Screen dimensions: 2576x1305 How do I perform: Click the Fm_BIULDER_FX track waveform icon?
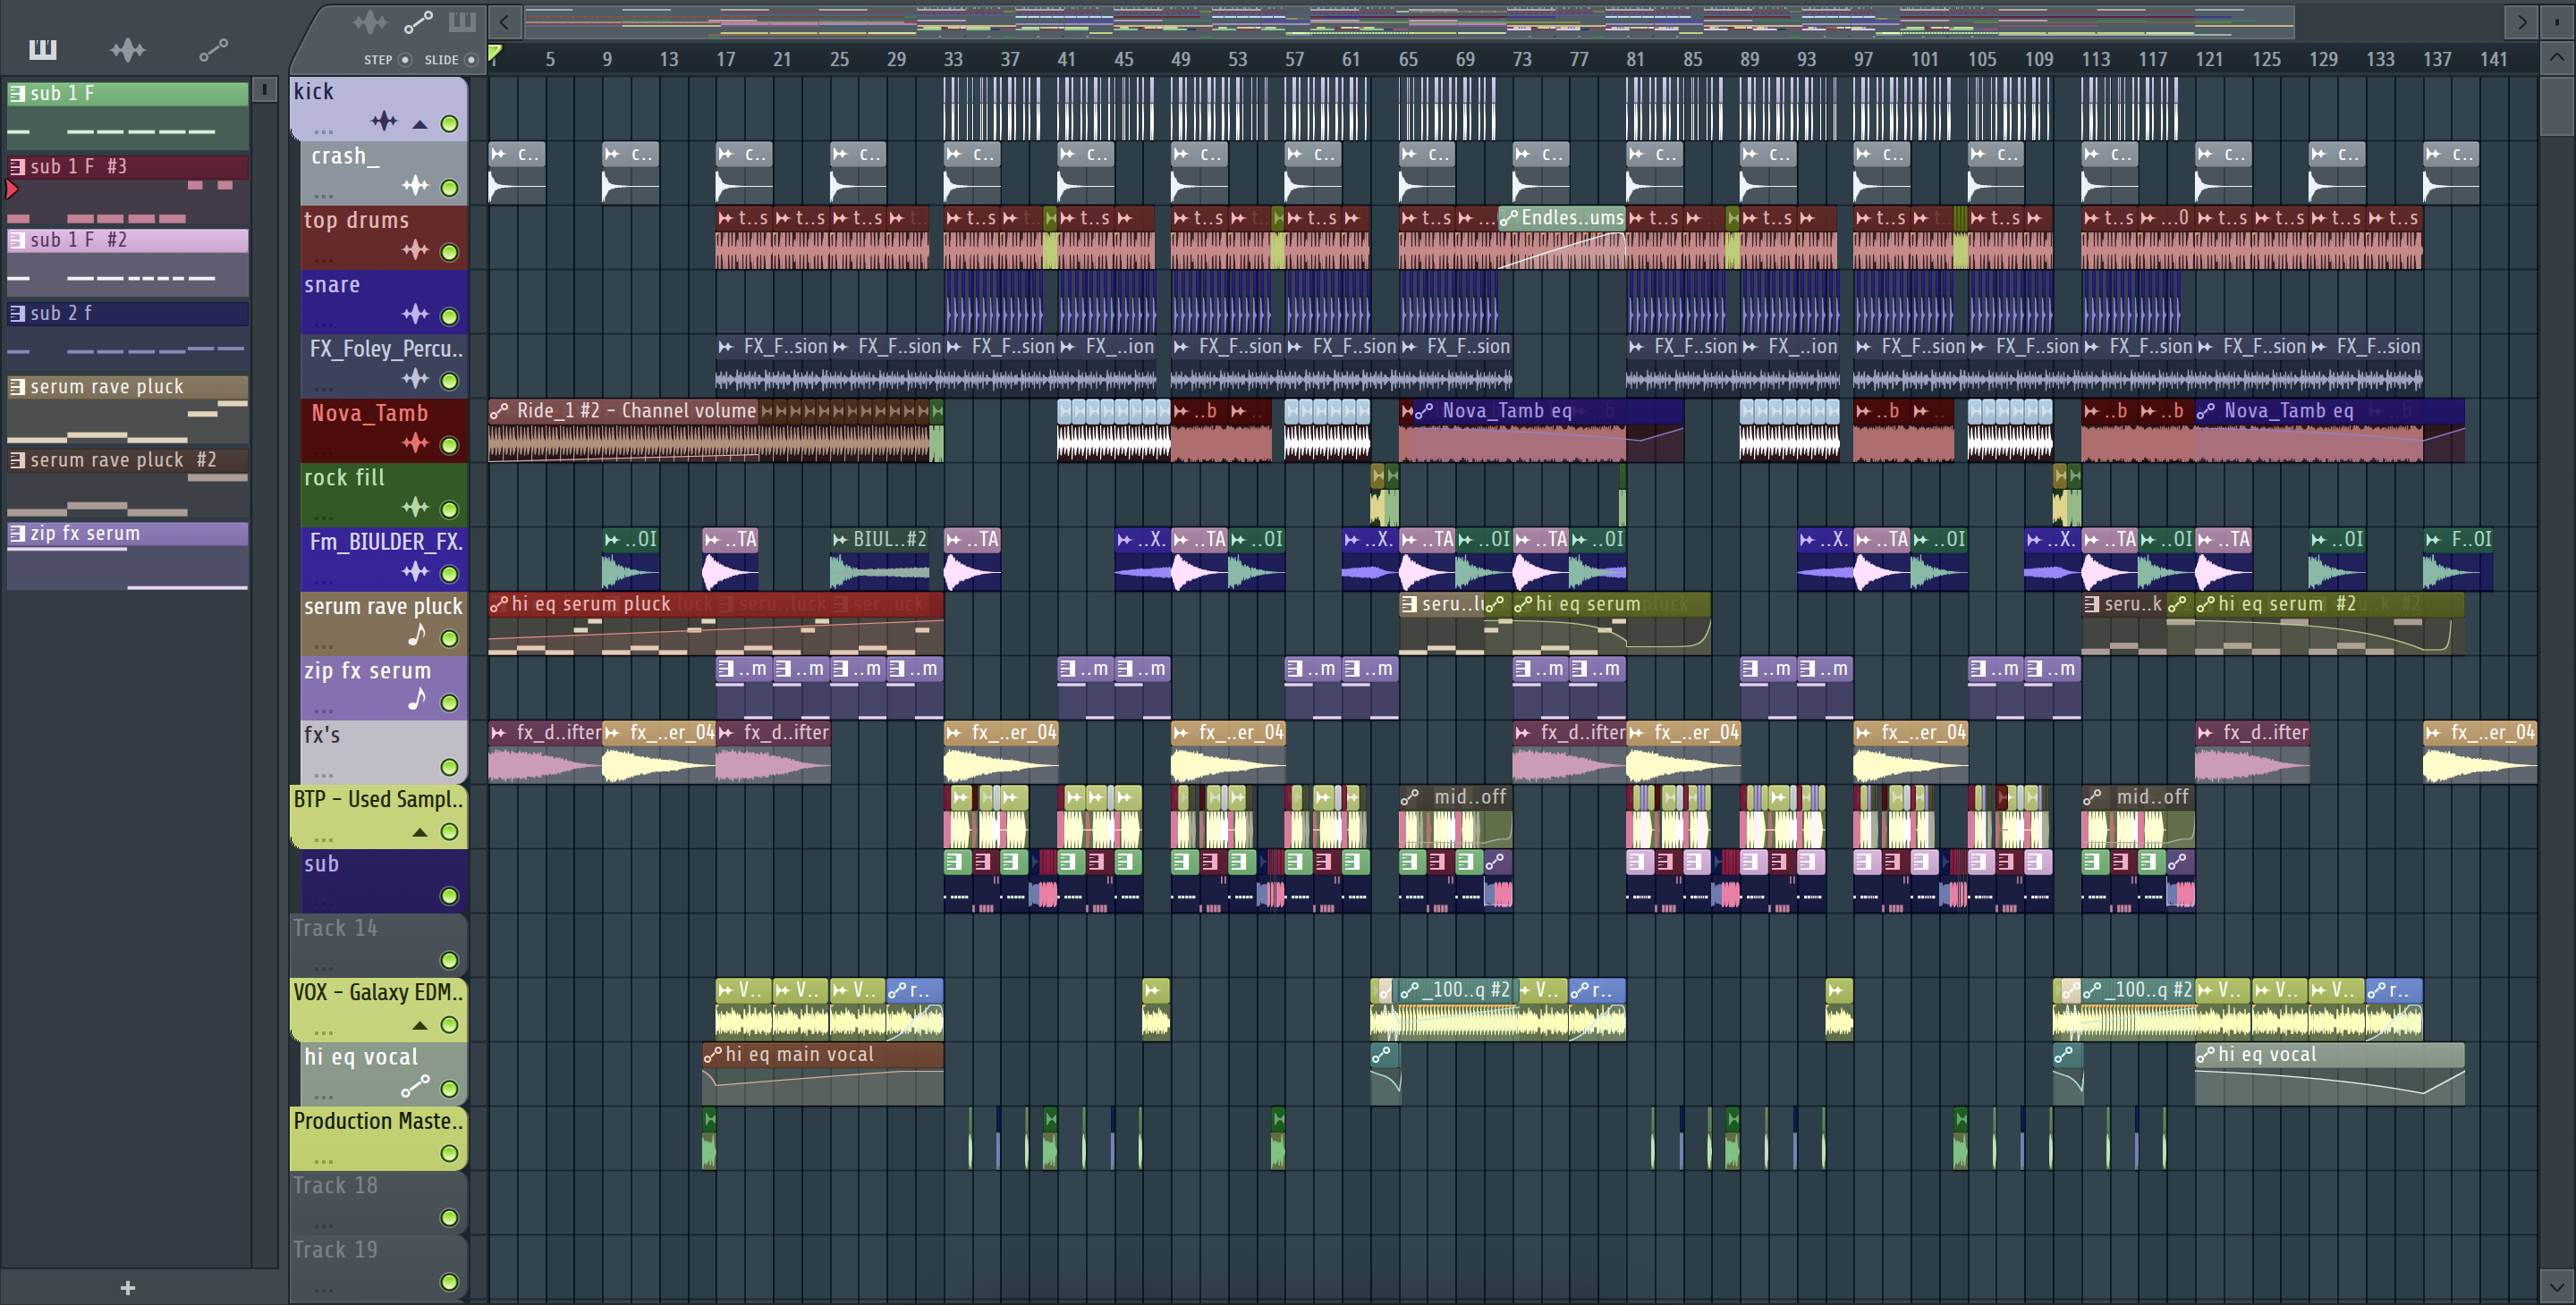pos(415,571)
